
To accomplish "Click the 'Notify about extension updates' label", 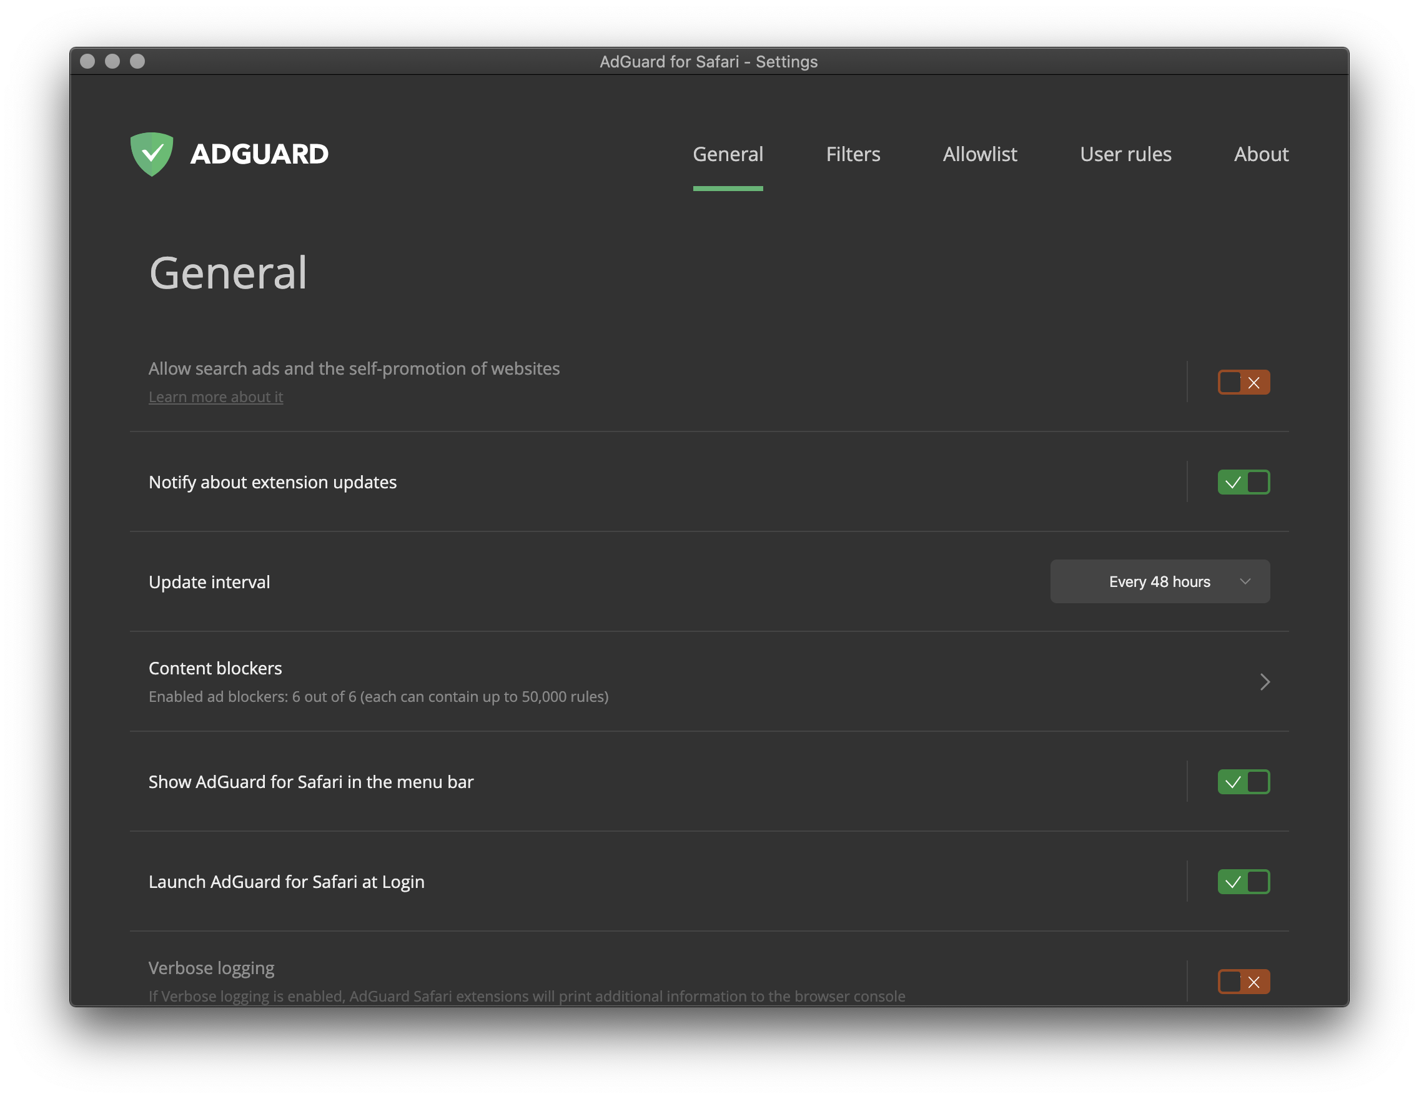I will pyautogui.click(x=273, y=482).
